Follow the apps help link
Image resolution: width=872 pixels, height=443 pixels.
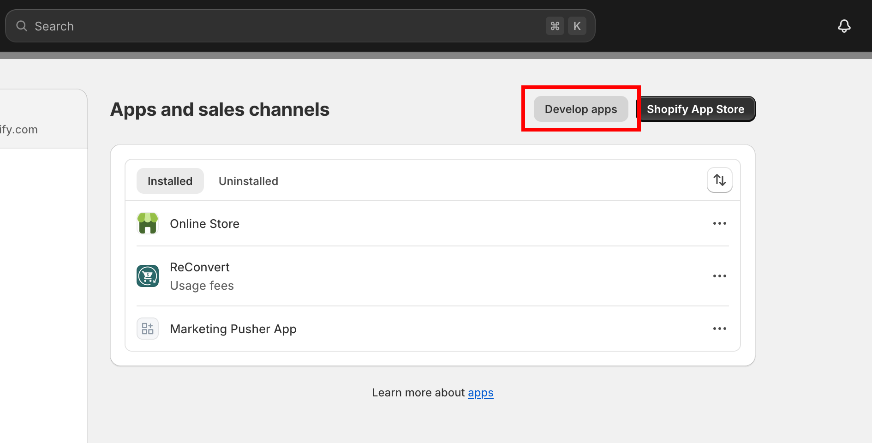click(480, 393)
